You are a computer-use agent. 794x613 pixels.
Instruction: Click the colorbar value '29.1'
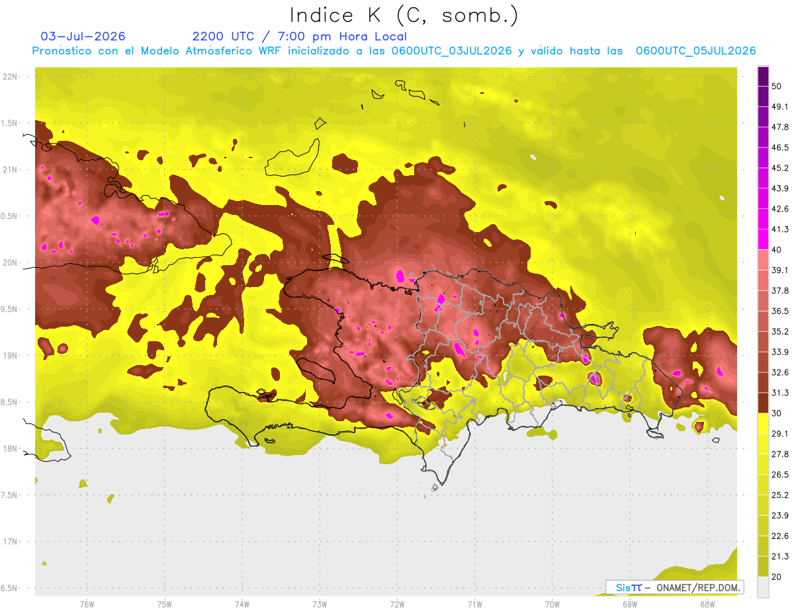[x=780, y=434]
